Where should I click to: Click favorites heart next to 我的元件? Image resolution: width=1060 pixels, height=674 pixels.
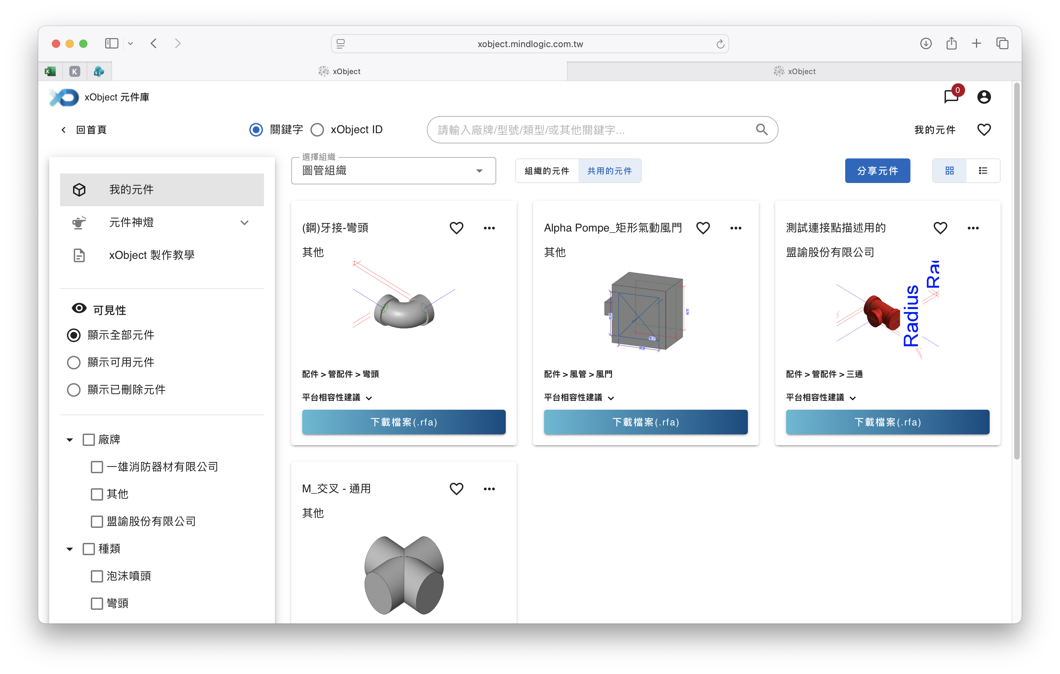[x=984, y=130]
